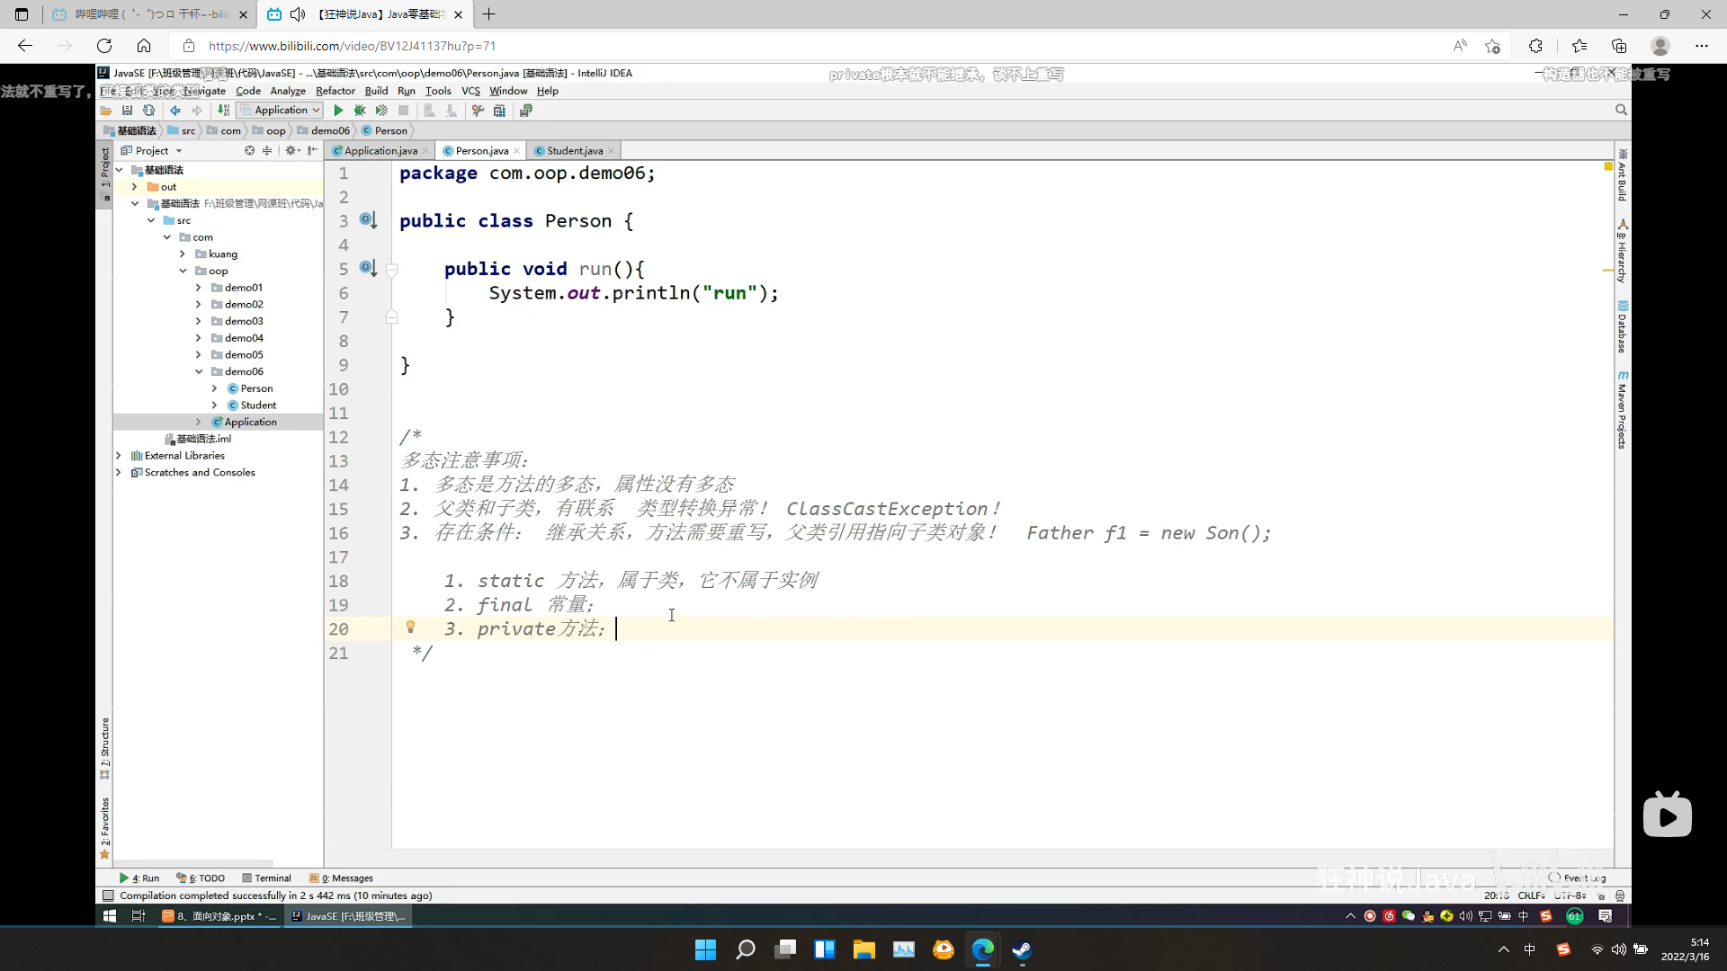Open Project Structure toolbar icon
The width and height of the screenshot is (1727, 971).
[x=499, y=111]
